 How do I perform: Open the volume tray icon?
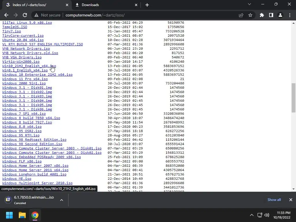[x=267, y=215]
